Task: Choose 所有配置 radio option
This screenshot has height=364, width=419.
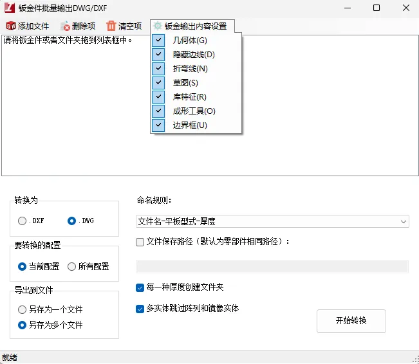Action: pyautogui.click(x=71, y=266)
